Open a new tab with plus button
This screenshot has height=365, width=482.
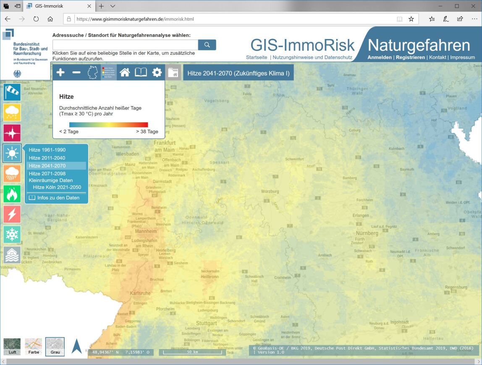[x=101, y=6]
